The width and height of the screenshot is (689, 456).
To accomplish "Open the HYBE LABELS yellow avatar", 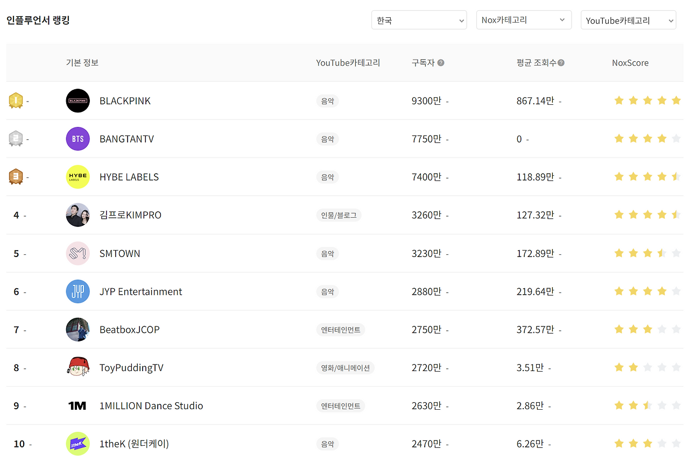I will click(78, 177).
